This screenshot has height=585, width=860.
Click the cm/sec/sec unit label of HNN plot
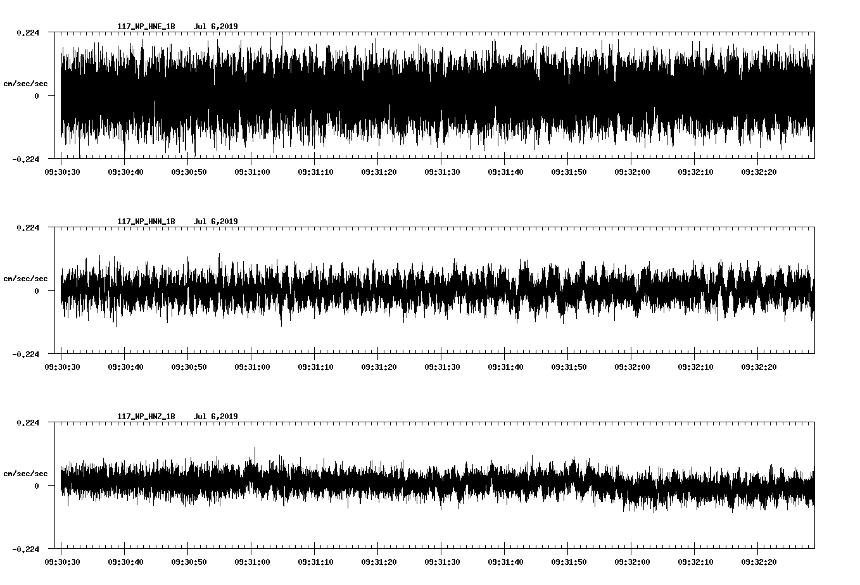pyautogui.click(x=25, y=279)
